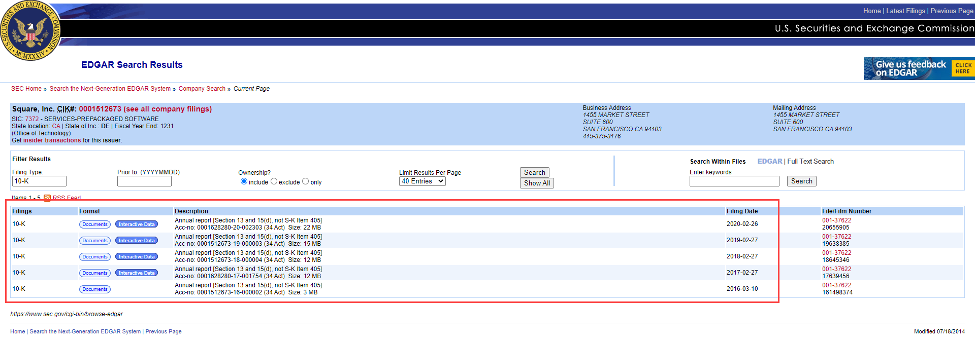This screenshot has height=341, width=975.
Task: Click the SEC Home breadcrumb link
Action: click(26, 89)
